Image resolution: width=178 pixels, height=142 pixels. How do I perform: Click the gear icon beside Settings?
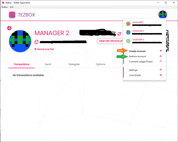click(161, 70)
